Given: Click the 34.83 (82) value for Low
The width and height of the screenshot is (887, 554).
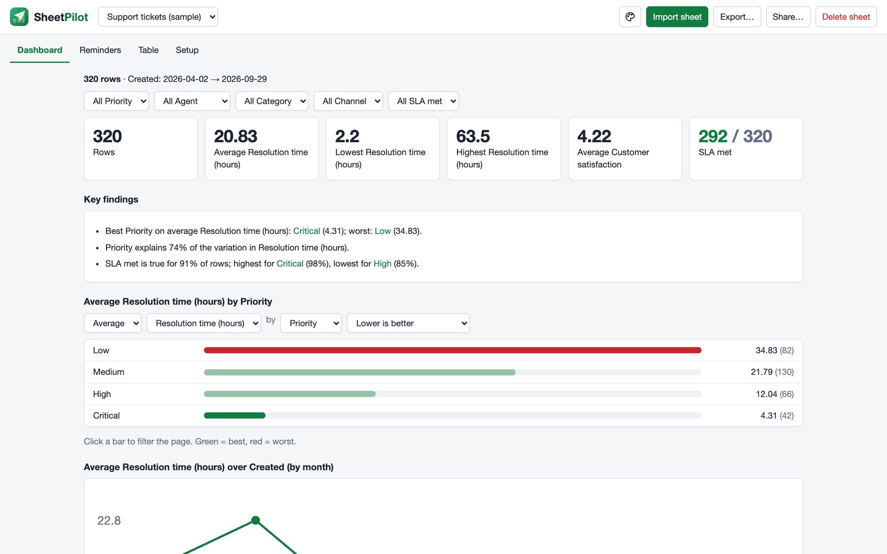Looking at the screenshot, I should pos(775,350).
